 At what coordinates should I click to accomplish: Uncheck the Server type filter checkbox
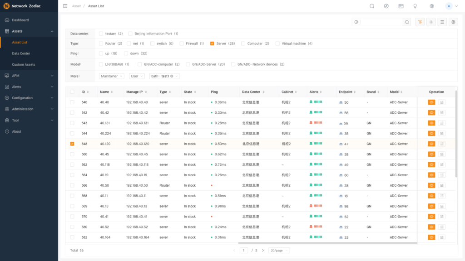tap(212, 43)
